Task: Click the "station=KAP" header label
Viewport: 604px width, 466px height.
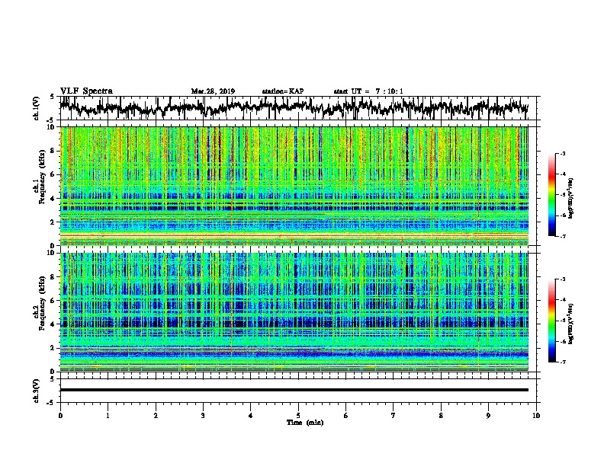Action: coord(283,91)
